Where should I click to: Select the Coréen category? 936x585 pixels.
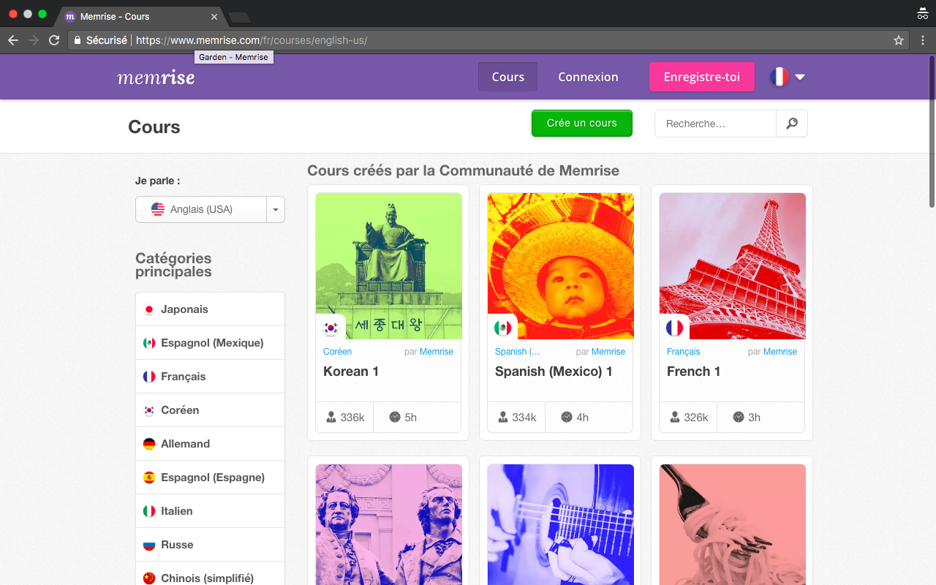pyautogui.click(x=210, y=410)
